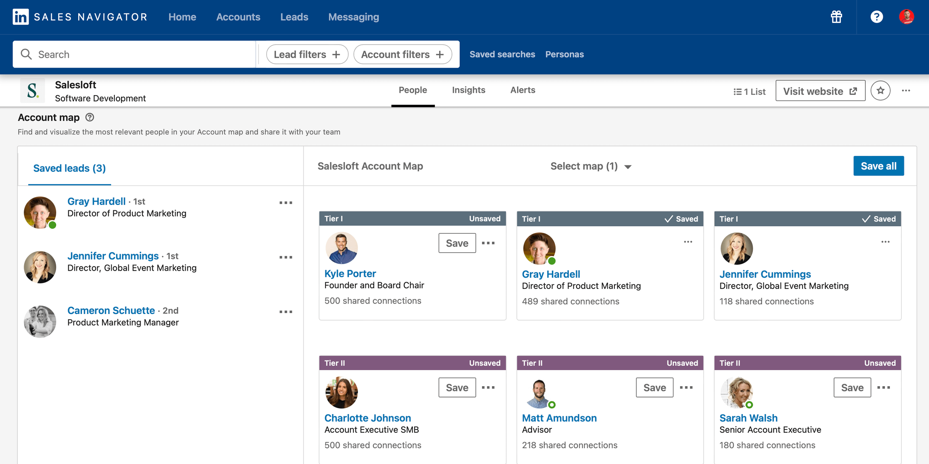Open Accounts in top navigation
The width and height of the screenshot is (929, 464).
click(x=238, y=17)
